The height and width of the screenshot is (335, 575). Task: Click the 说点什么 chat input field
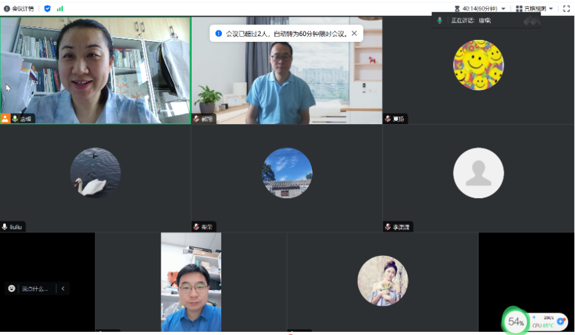[35, 289]
